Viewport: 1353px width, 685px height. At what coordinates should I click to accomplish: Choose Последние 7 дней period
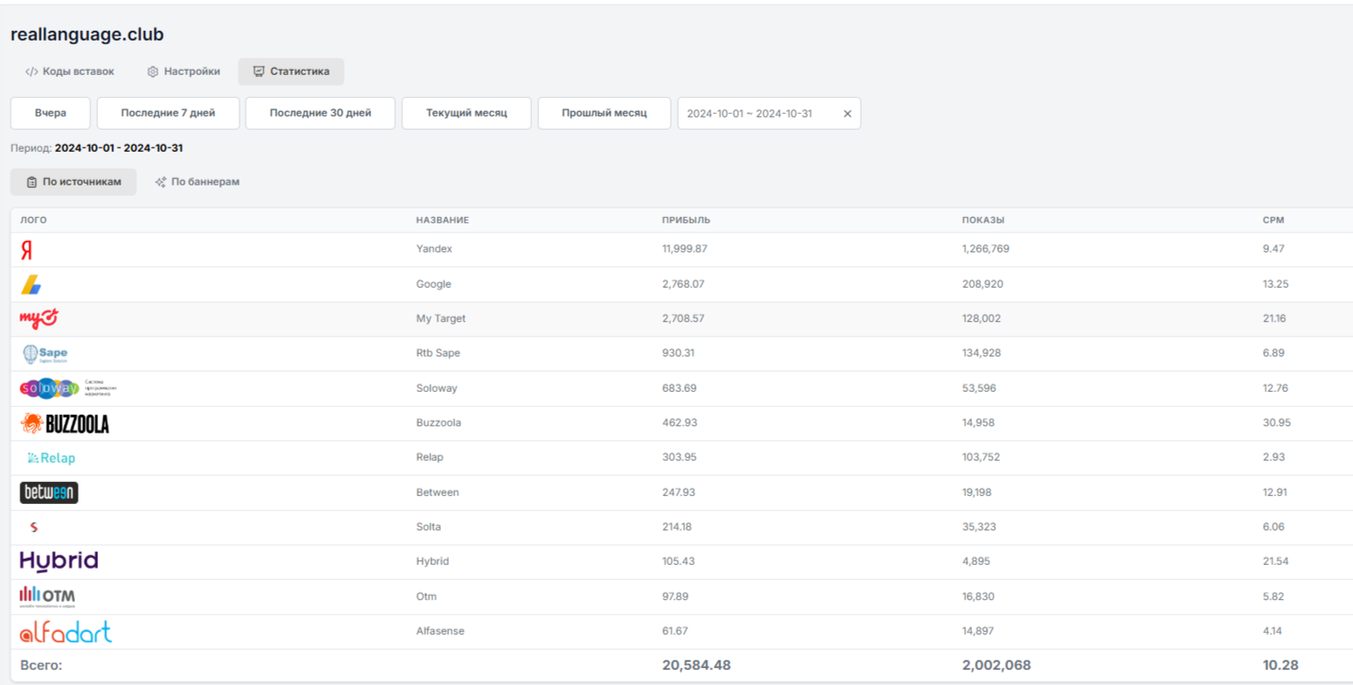pos(168,113)
